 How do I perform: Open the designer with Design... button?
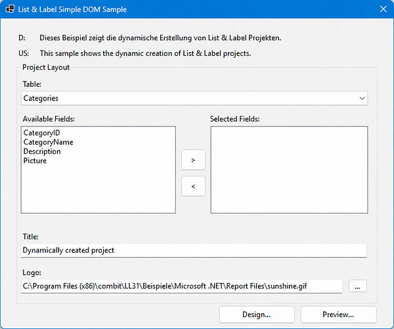(257, 315)
